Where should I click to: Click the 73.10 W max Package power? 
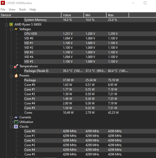click(x=113, y=80)
